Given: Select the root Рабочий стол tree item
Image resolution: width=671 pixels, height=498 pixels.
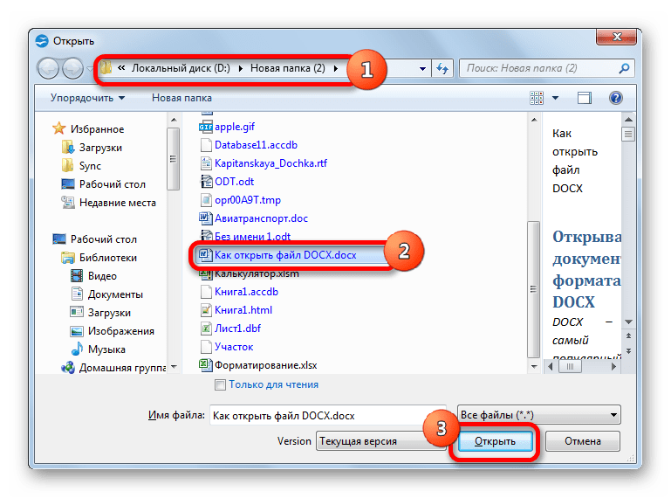Looking at the screenshot, I should pyautogui.click(x=104, y=239).
